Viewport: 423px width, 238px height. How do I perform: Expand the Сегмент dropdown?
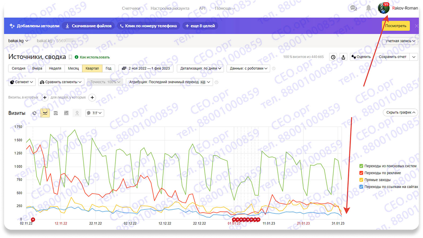[22, 82]
